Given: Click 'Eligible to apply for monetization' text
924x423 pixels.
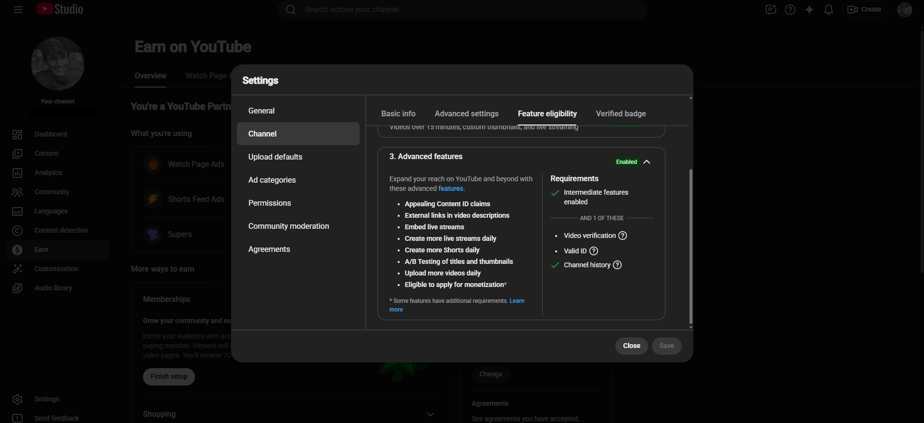Looking at the screenshot, I should 455,285.
